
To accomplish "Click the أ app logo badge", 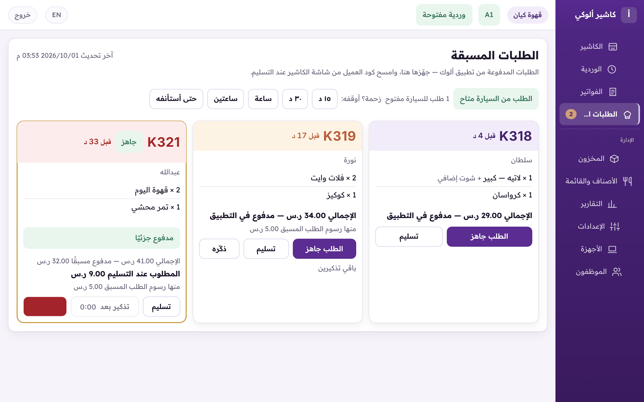I will (x=629, y=15).
